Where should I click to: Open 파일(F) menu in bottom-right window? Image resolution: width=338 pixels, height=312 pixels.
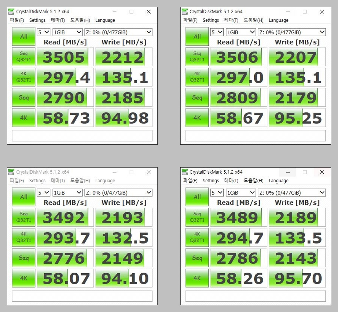click(190, 181)
